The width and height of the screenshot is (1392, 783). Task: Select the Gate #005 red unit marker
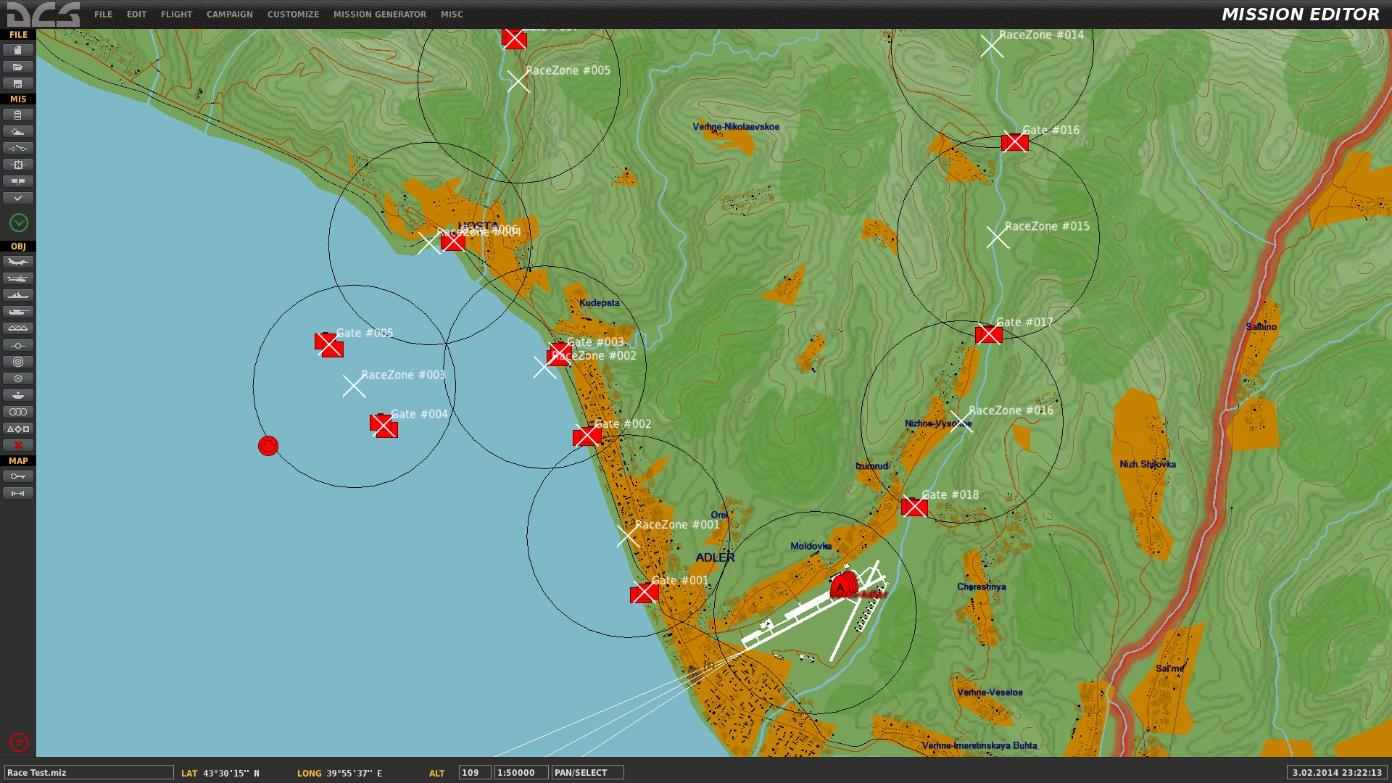click(329, 344)
